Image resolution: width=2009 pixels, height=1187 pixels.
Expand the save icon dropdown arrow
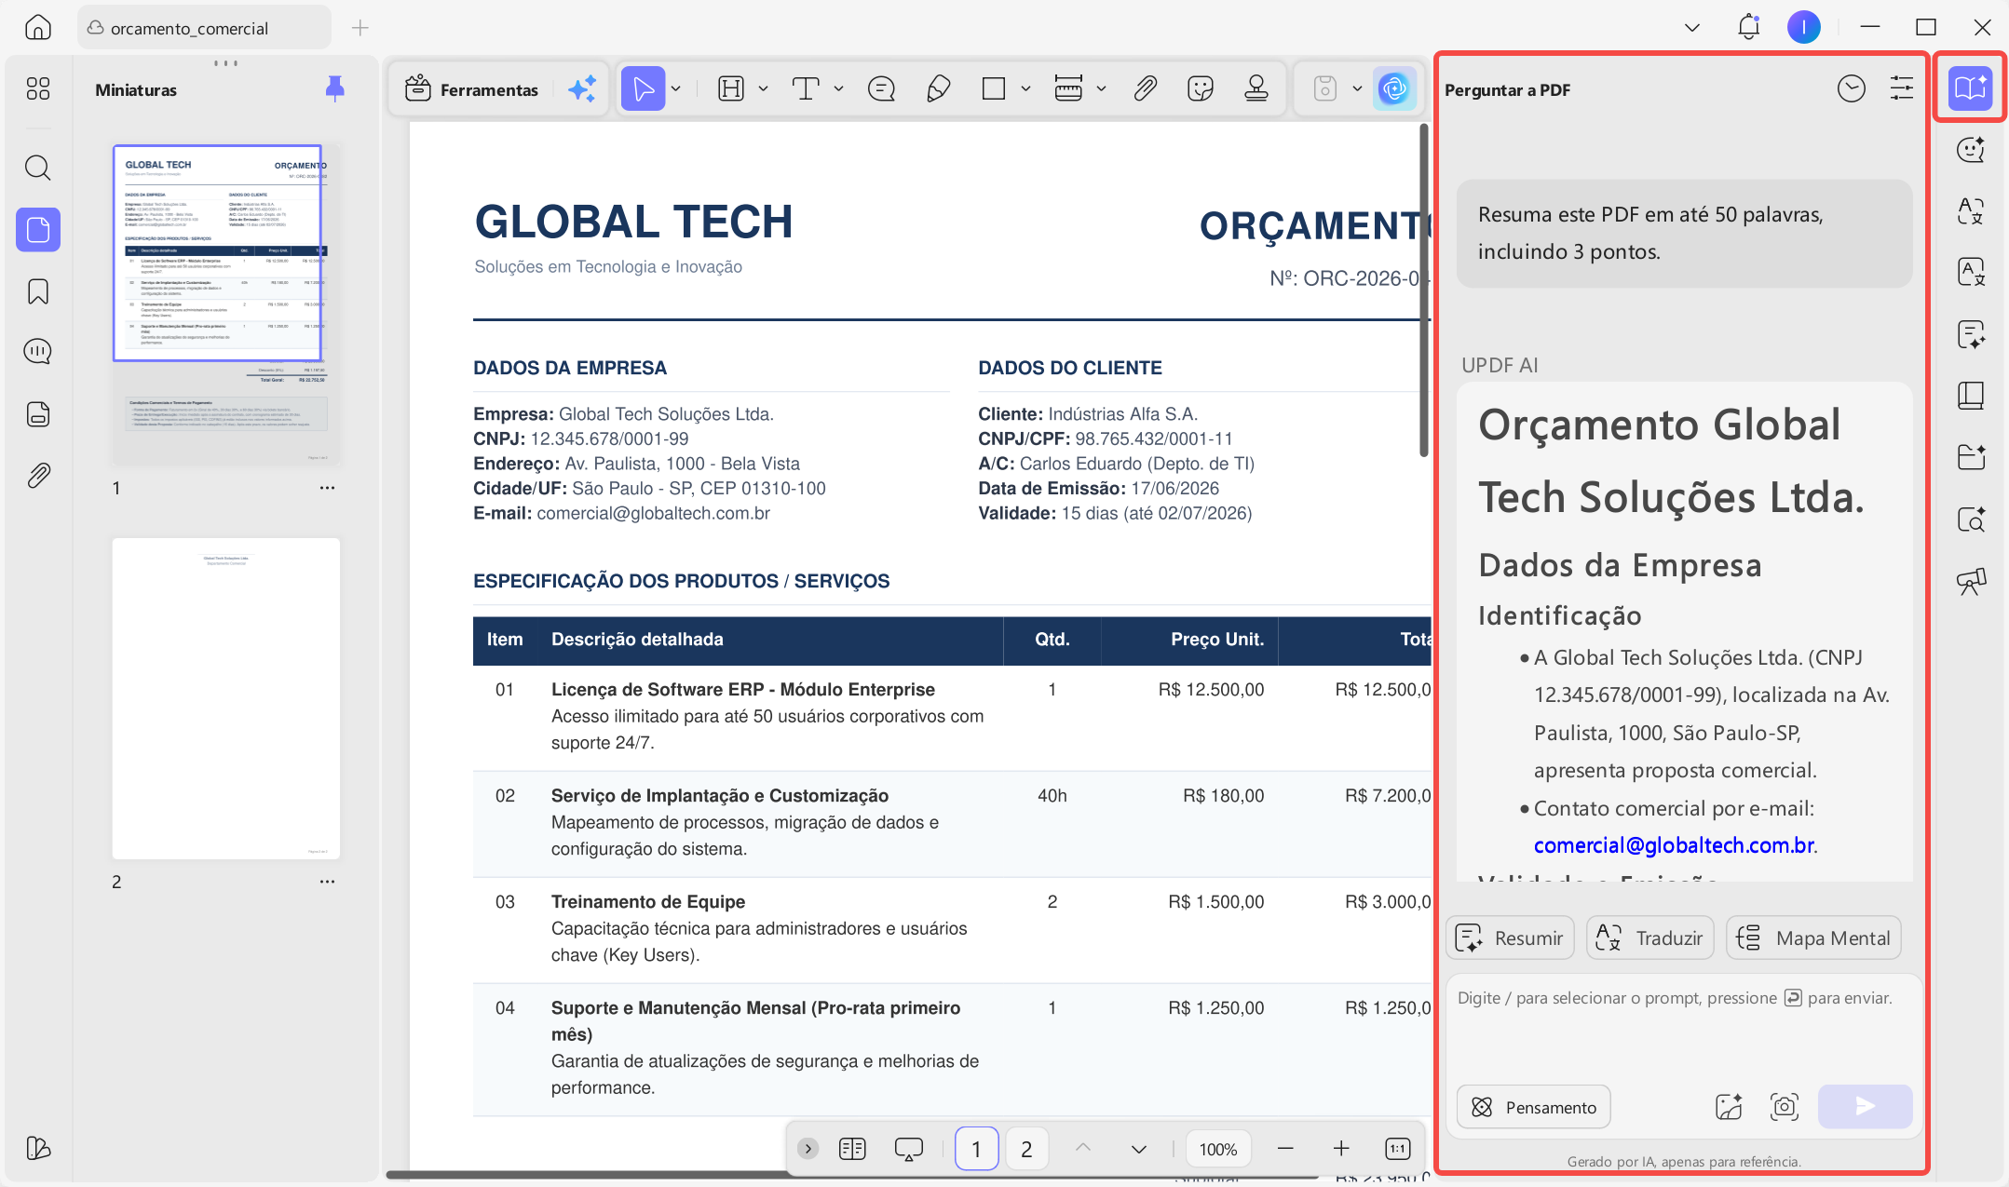pyautogui.click(x=1357, y=89)
